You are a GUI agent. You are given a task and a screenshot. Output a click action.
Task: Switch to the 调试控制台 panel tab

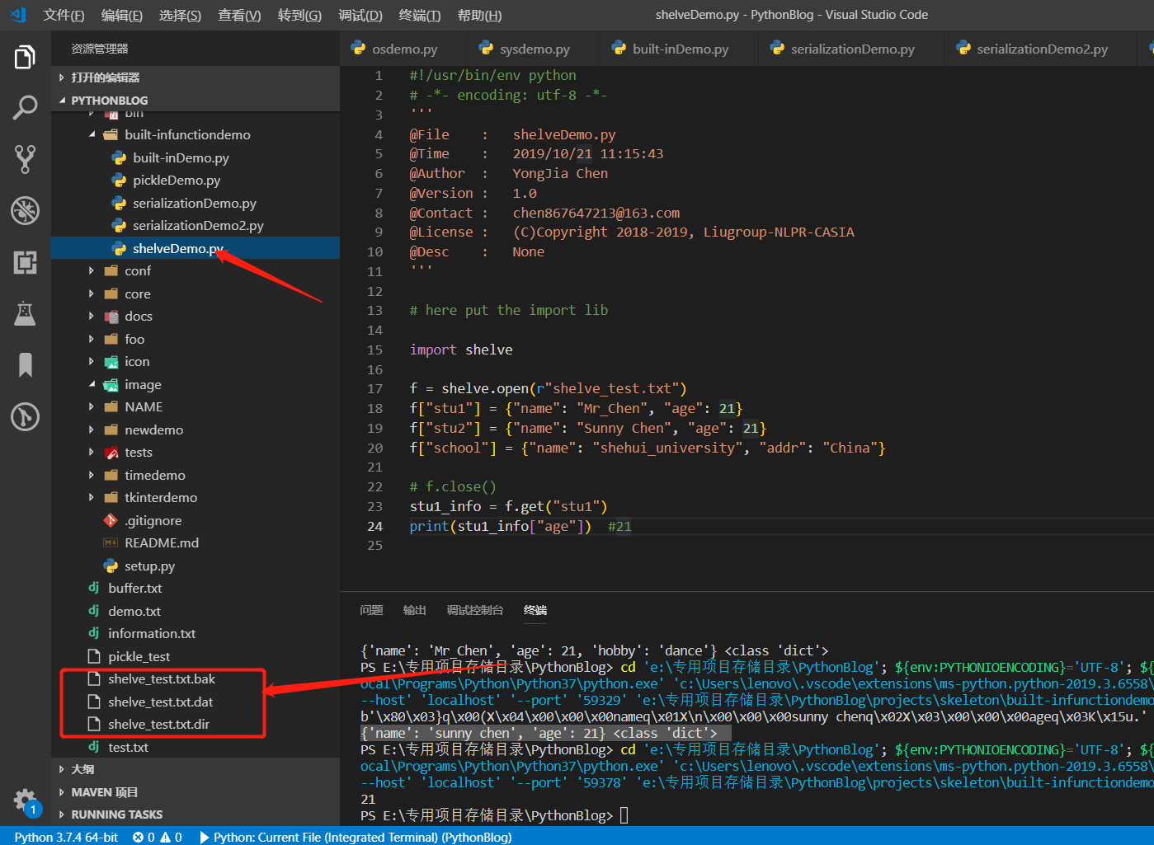474,610
